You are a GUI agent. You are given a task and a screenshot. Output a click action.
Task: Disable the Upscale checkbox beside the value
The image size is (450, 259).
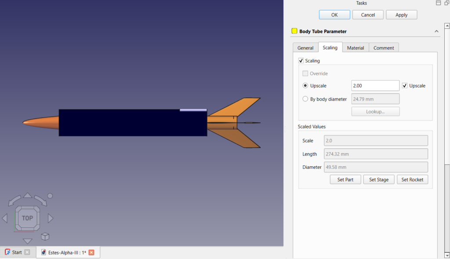pos(405,86)
